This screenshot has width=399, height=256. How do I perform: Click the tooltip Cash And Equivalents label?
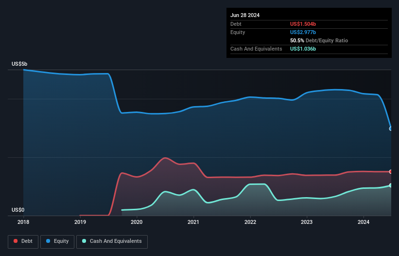click(256, 49)
